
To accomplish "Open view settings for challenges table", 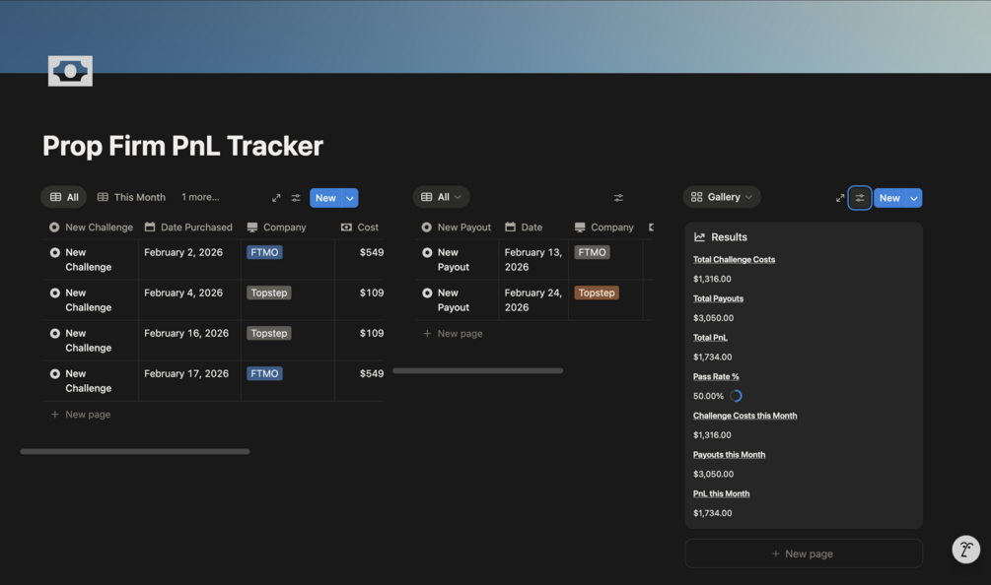I will tap(296, 198).
